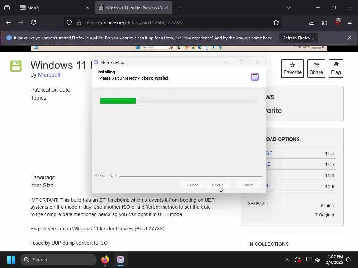The height and width of the screenshot is (268, 358).
Task: Reload the current page
Action: [x=34, y=22]
